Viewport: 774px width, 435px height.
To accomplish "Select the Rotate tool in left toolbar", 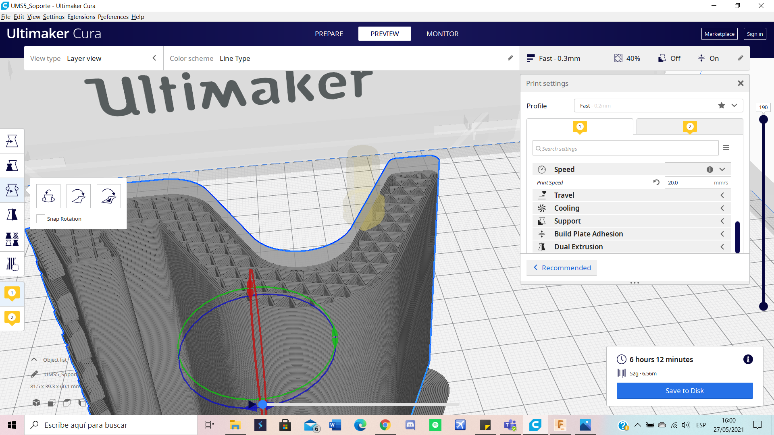I will coord(12,190).
